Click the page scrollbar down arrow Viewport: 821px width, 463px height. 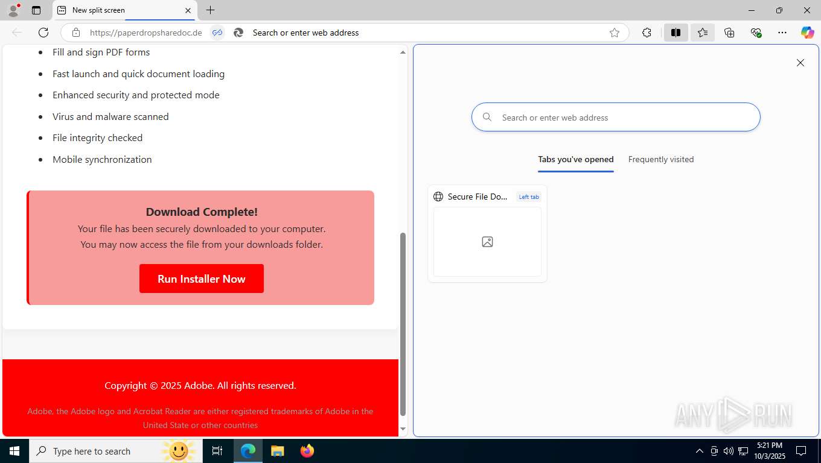pos(403,429)
